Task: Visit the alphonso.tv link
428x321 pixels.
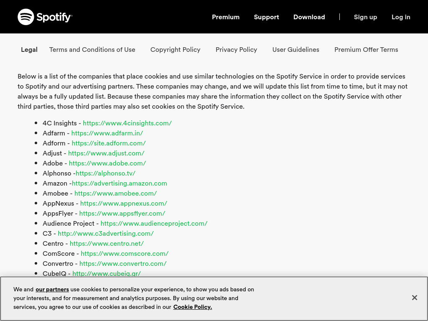Action: [x=105, y=173]
